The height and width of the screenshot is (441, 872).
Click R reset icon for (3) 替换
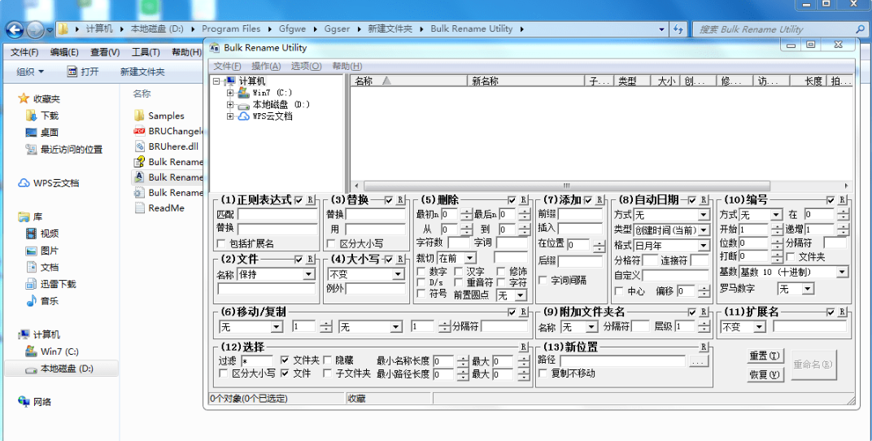point(401,200)
